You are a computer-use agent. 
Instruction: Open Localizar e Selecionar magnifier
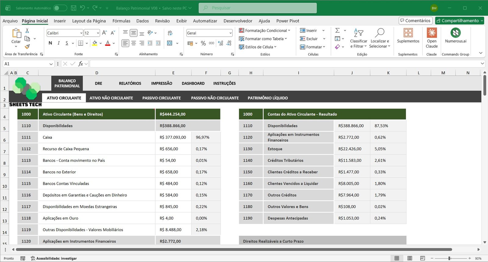coord(379,33)
